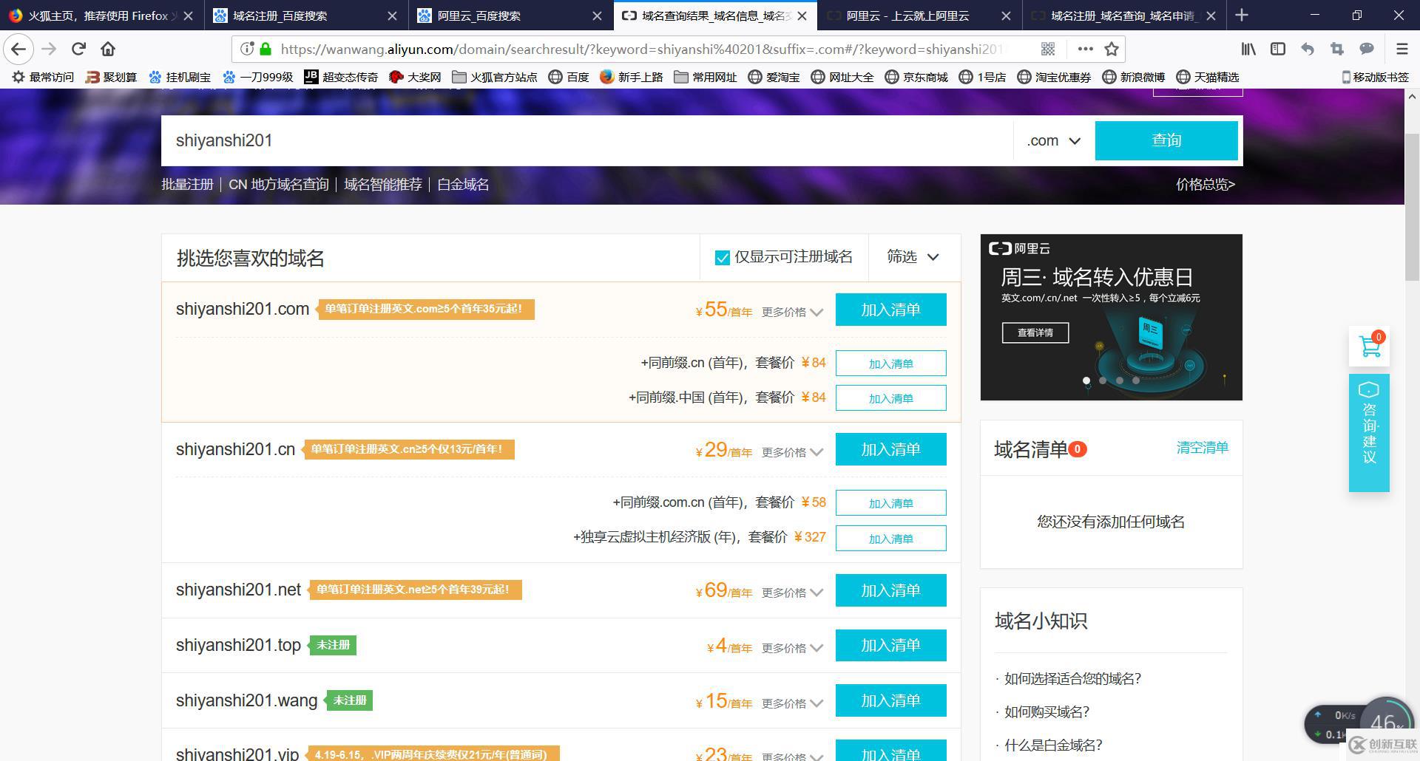Open a new browser tab
1420x761 pixels.
click(x=1242, y=15)
